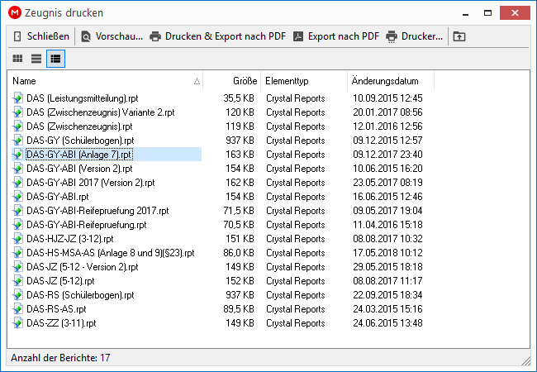The width and height of the screenshot is (537, 372).
Task: Click report icon of DAS-HJZ-JZ (3-12).rpt
Action: pos(17,239)
